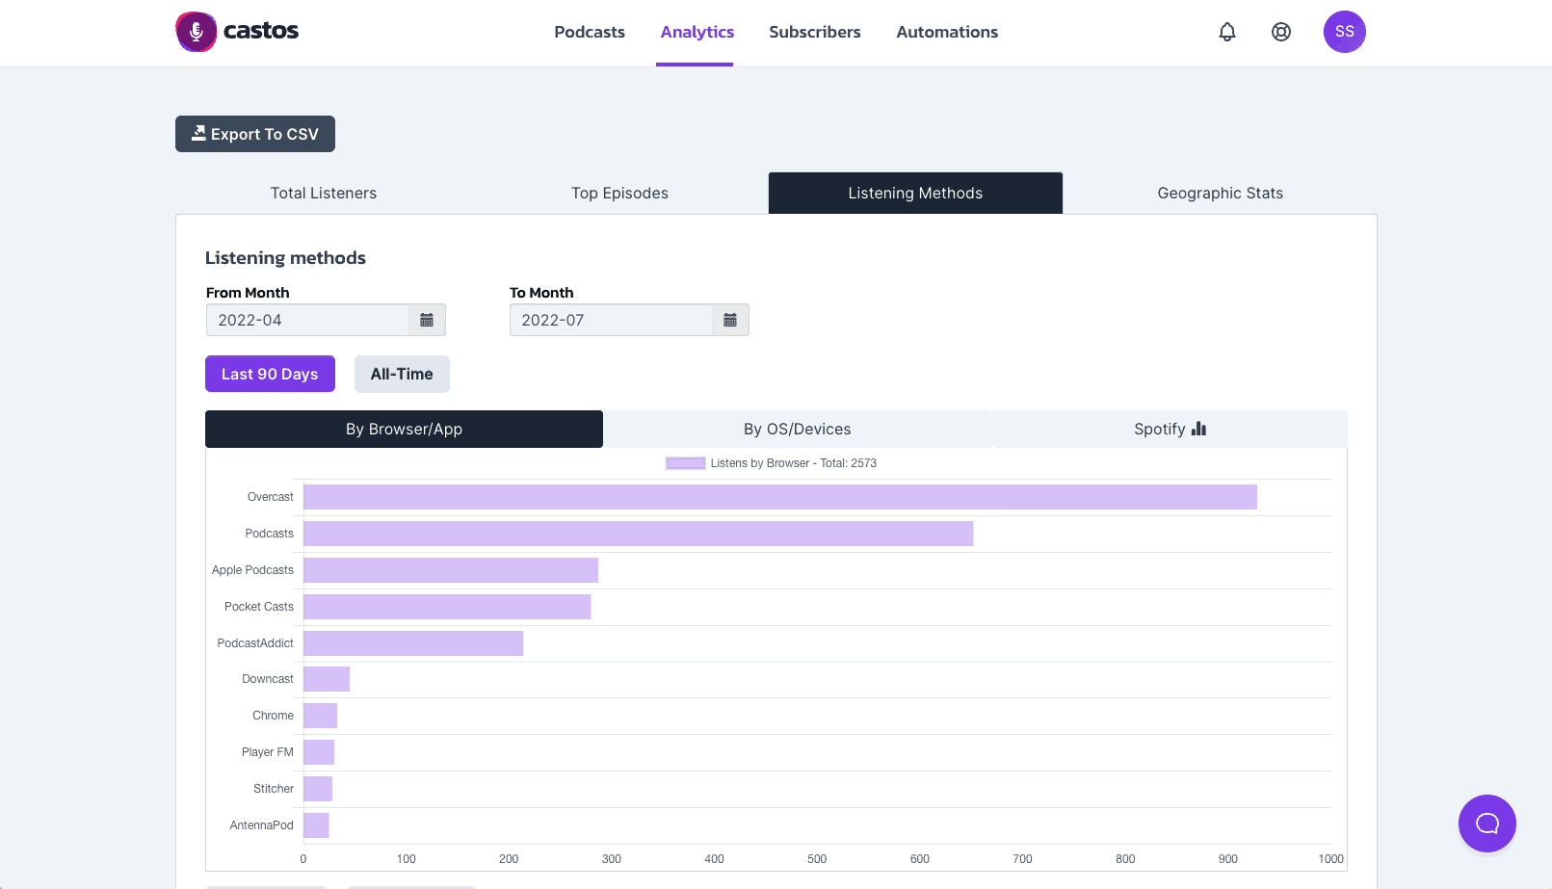Switch to Top Episodes tab
The height and width of the screenshot is (889, 1552).
[619, 193]
